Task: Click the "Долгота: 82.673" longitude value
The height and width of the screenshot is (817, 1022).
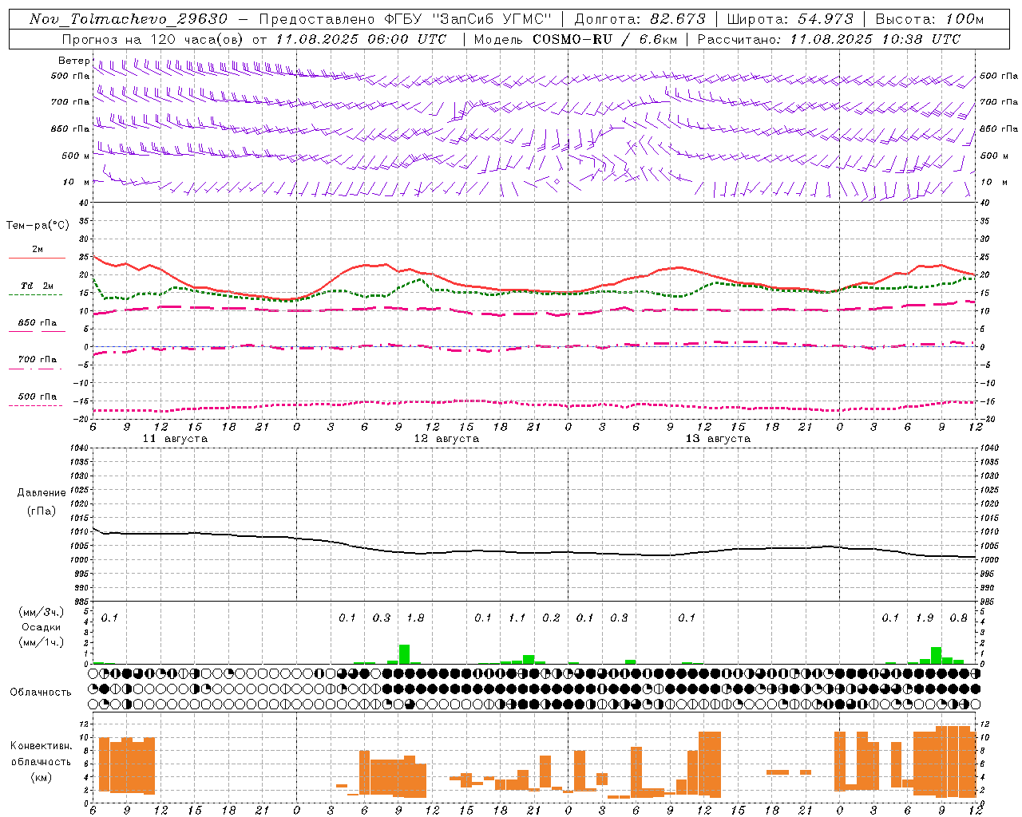Action: 640,19
